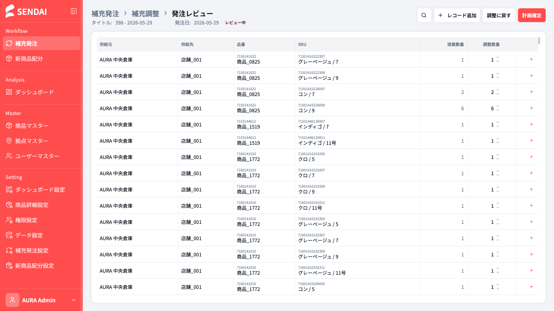Click レコード追加 button
This screenshot has height=311, width=554.
[x=457, y=15]
